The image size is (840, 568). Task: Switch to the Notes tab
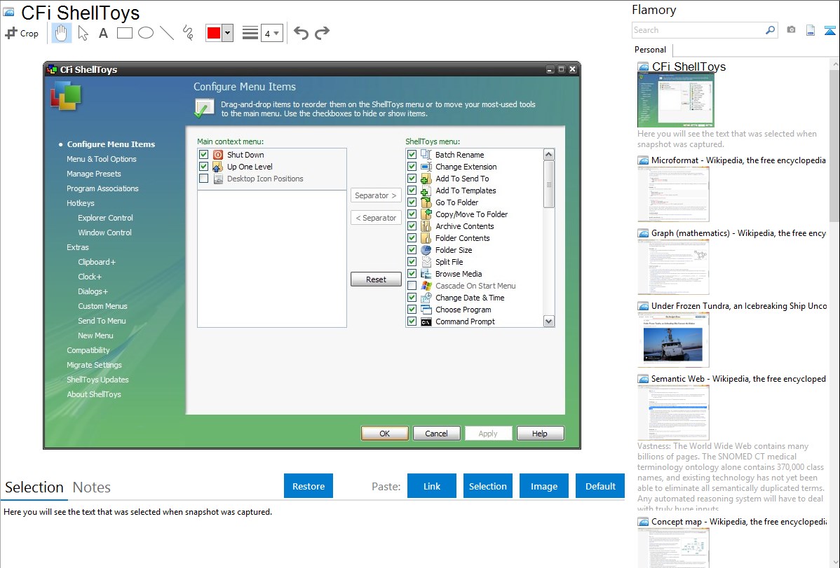tap(92, 487)
